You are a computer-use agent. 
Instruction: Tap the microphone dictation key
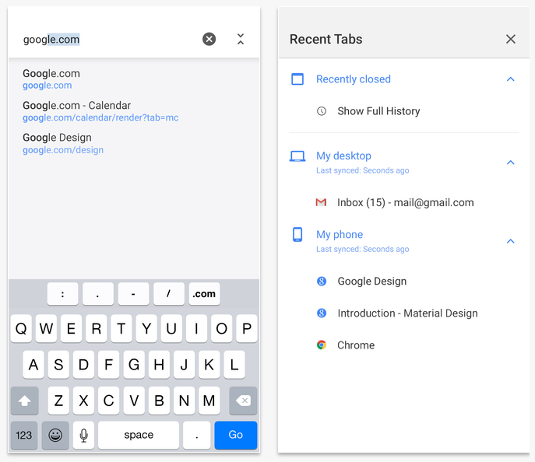83,435
